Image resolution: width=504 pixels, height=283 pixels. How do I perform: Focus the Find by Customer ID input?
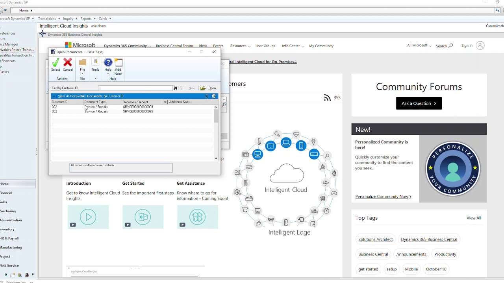[135, 88]
